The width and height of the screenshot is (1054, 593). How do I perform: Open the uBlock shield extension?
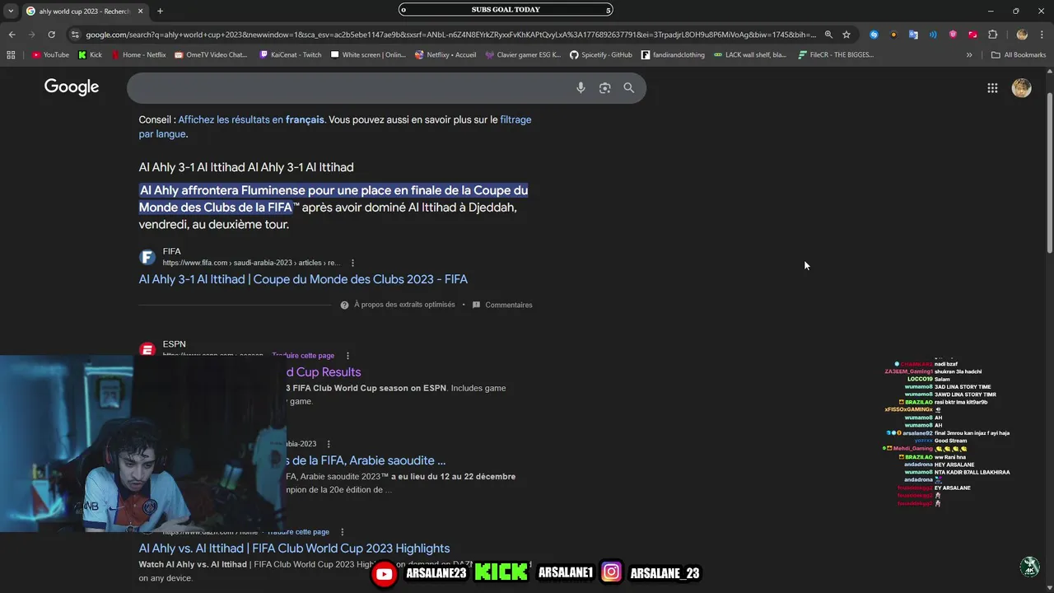(953, 35)
